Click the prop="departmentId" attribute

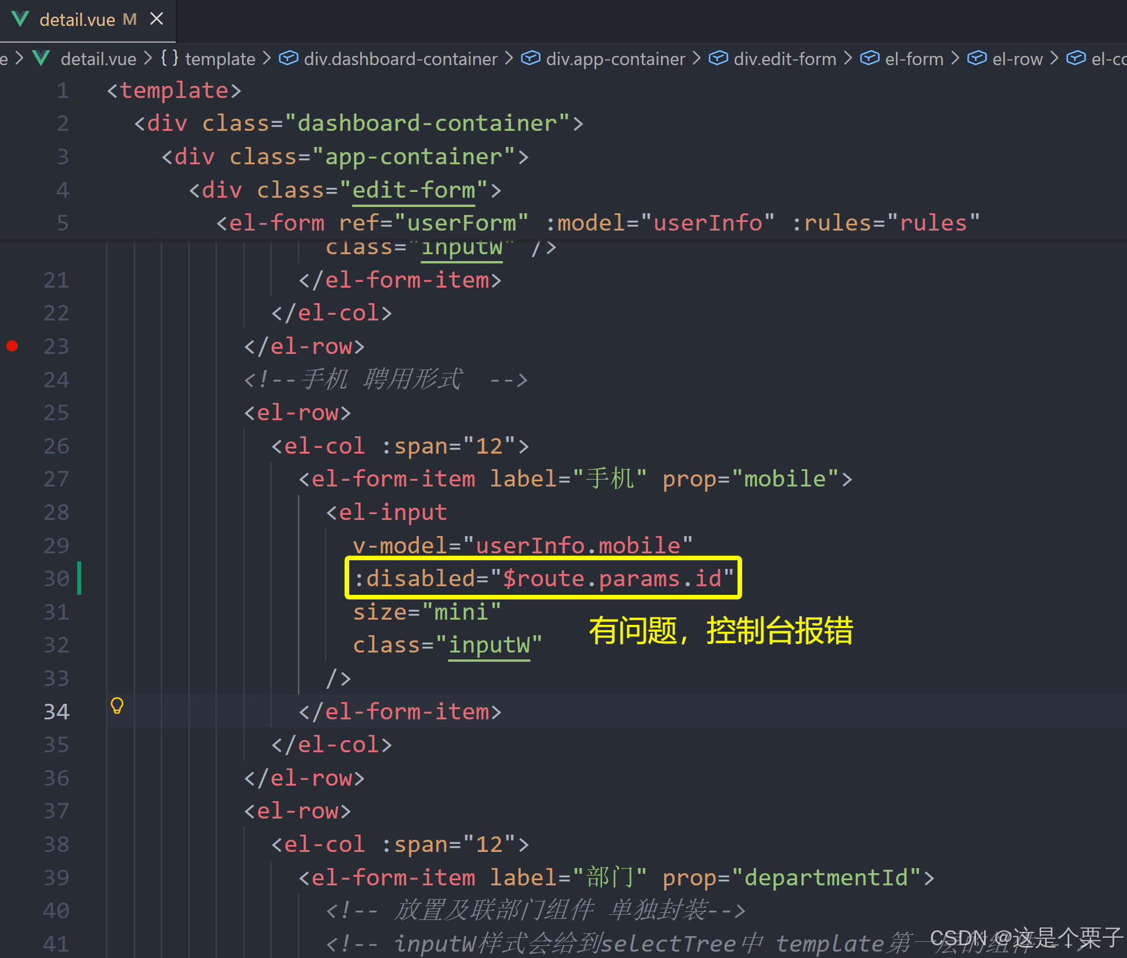[x=792, y=878]
